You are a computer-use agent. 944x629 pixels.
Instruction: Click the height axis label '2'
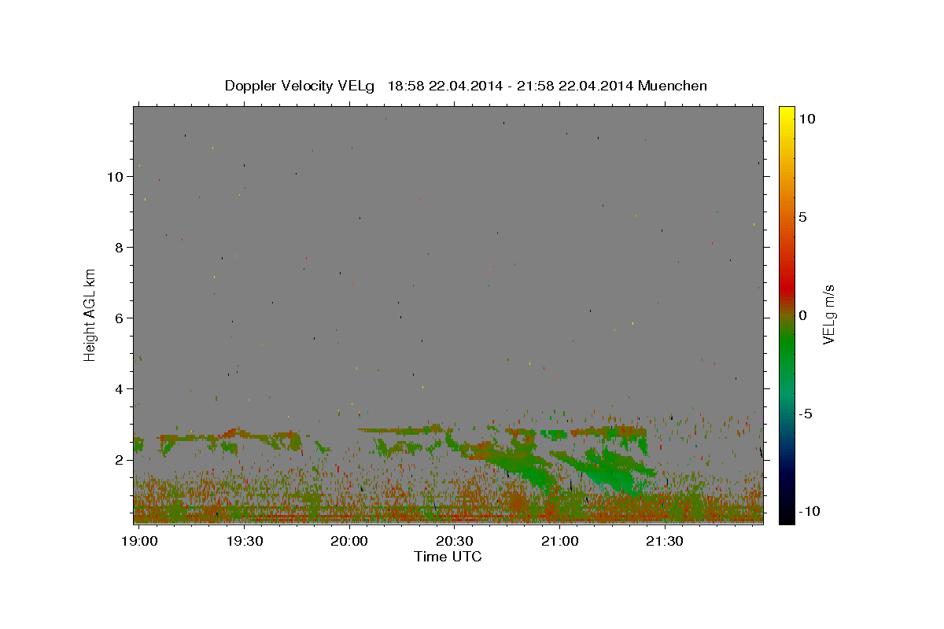119,460
